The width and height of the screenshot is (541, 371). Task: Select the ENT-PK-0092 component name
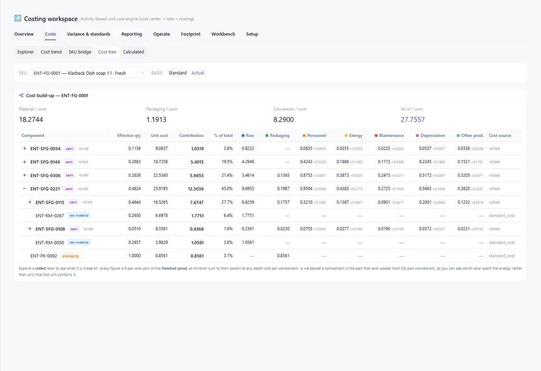pos(44,256)
